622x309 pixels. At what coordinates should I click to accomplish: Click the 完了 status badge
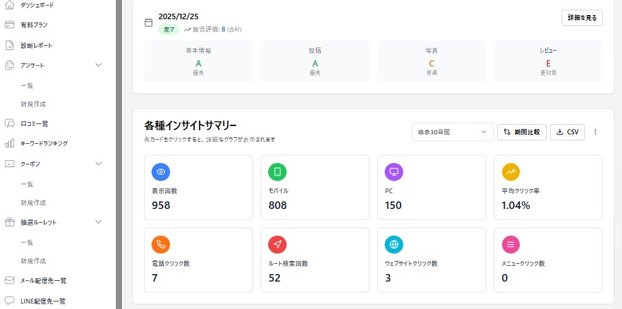click(x=169, y=29)
